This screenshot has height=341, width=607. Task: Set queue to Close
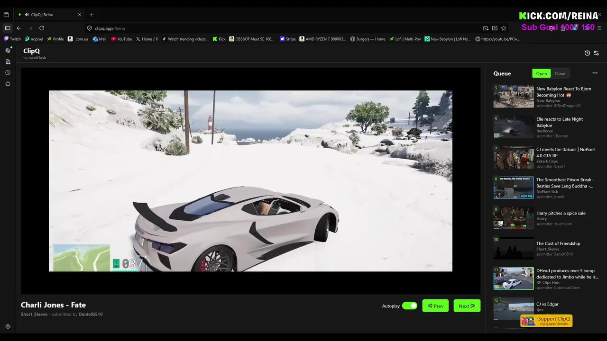coord(560,73)
